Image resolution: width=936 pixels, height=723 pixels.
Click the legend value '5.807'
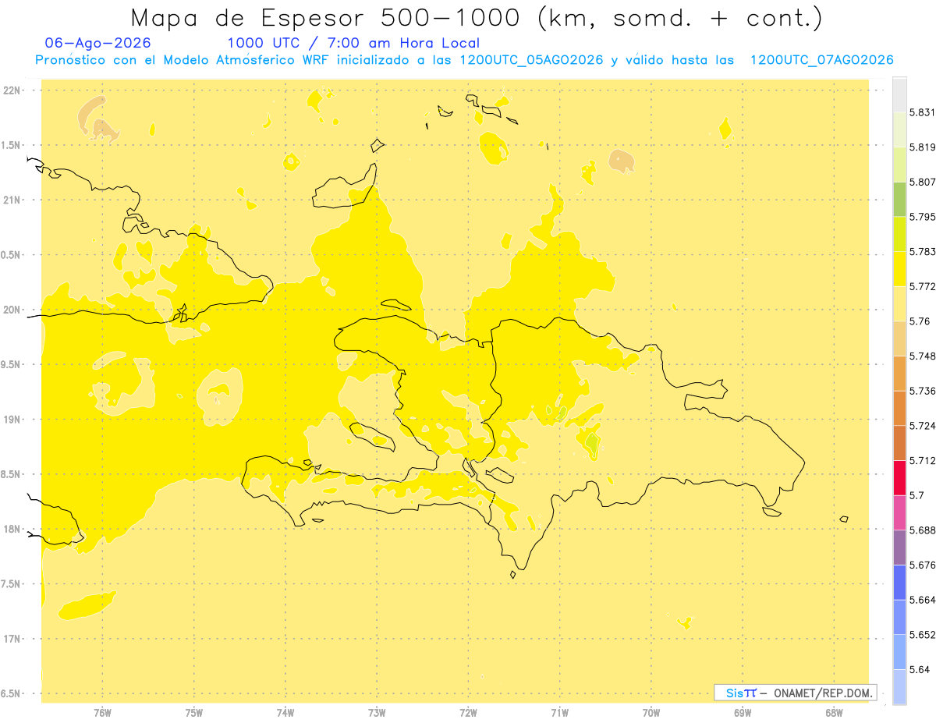pos(922,182)
